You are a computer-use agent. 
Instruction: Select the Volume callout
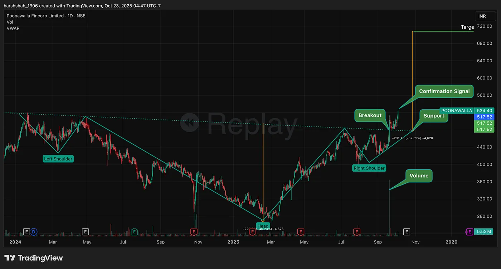419,176
